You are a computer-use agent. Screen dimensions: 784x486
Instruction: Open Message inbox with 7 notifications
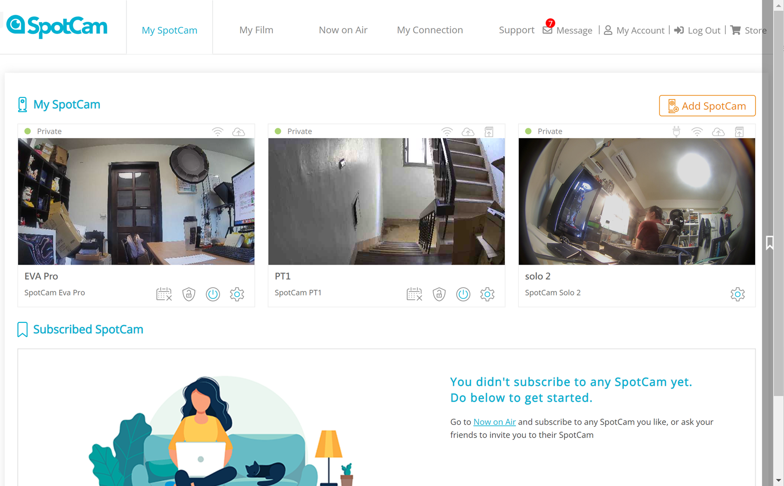(567, 30)
